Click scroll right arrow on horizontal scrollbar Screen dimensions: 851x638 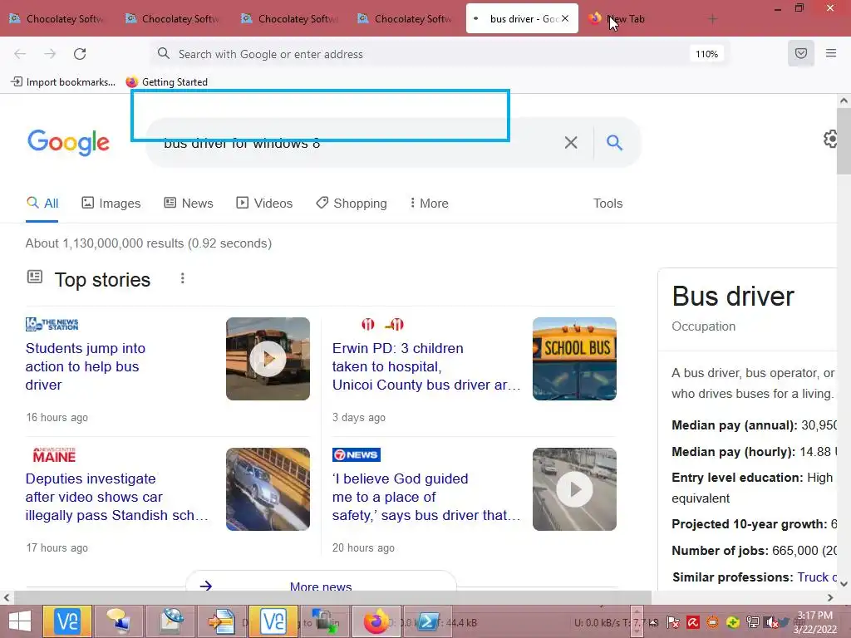pos(830,597)
